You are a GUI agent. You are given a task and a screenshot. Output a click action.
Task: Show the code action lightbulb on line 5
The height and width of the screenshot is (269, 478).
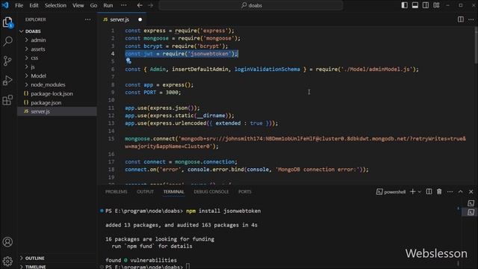[x=128, y=61]
